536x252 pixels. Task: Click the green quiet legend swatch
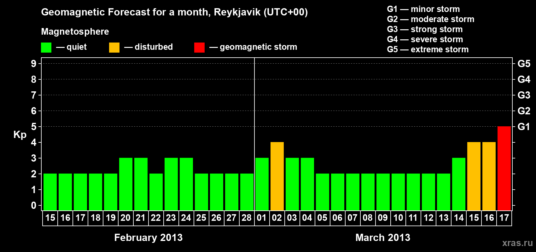46,48
